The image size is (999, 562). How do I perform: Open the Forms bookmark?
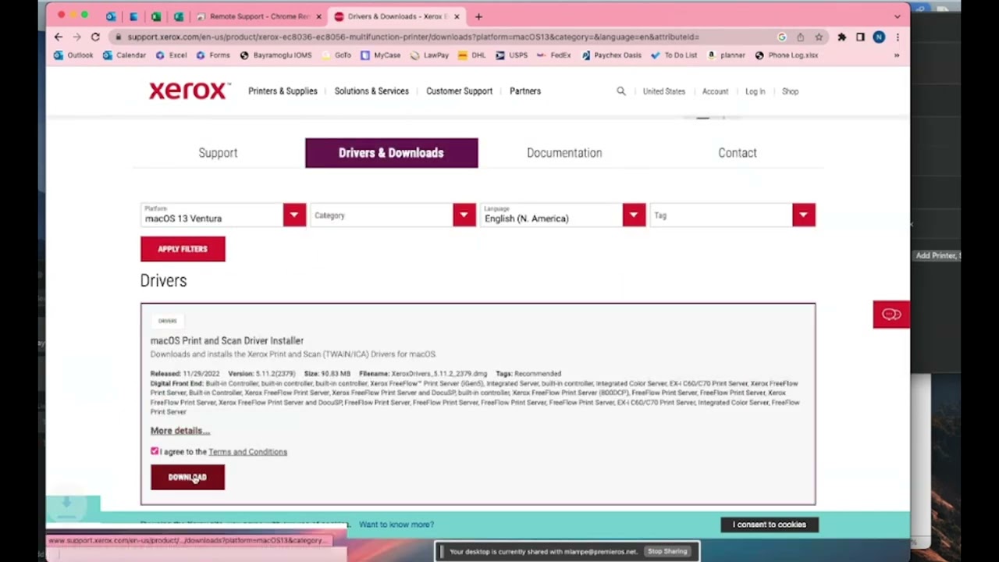214,55
